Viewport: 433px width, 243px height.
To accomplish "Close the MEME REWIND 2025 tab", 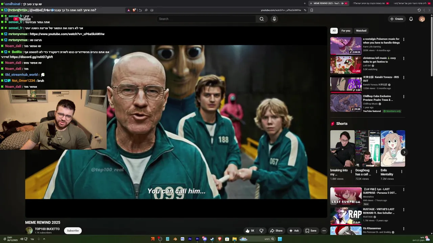I will 311,3.
